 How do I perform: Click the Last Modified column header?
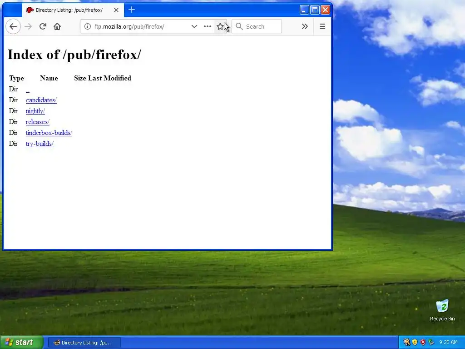(109, 78)
